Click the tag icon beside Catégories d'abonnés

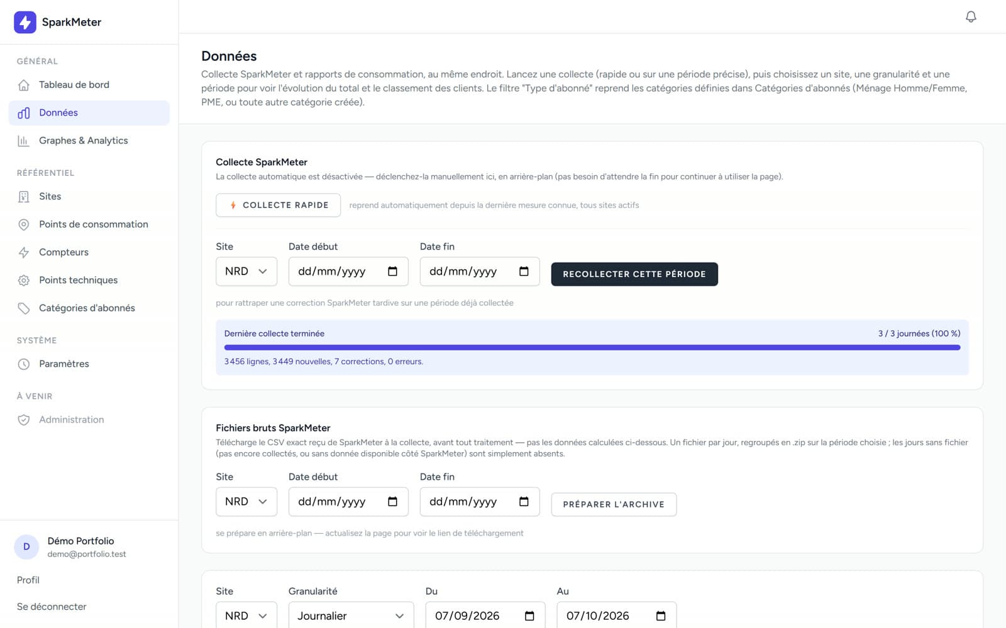click(x=24, y=308)
